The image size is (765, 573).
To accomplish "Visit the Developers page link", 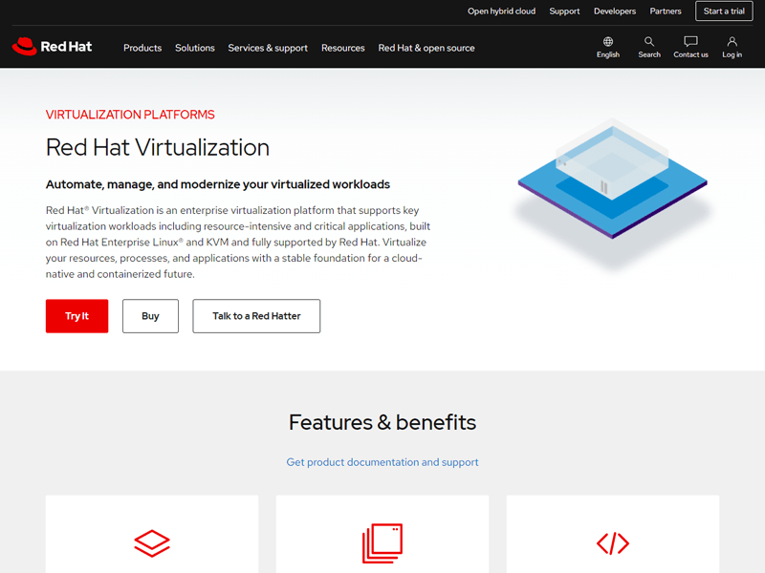I will (x=615, y=11).
